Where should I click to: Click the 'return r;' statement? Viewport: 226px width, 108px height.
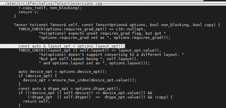click(x=29, y=12)
